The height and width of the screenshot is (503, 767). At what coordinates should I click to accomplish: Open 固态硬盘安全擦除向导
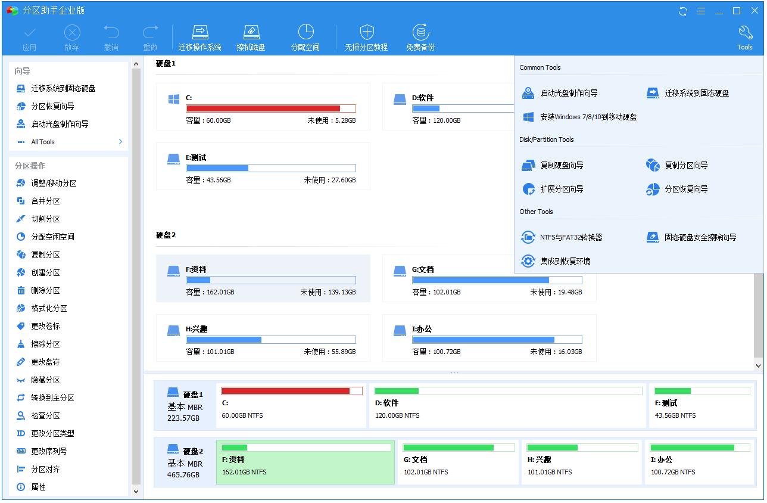[691, 237]
